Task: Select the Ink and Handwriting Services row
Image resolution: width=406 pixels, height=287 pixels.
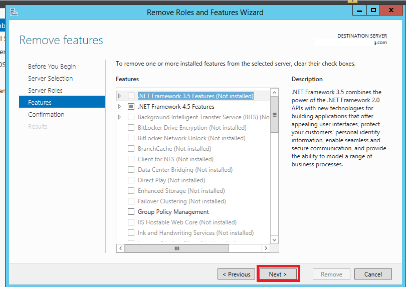Action: point(196,232)
